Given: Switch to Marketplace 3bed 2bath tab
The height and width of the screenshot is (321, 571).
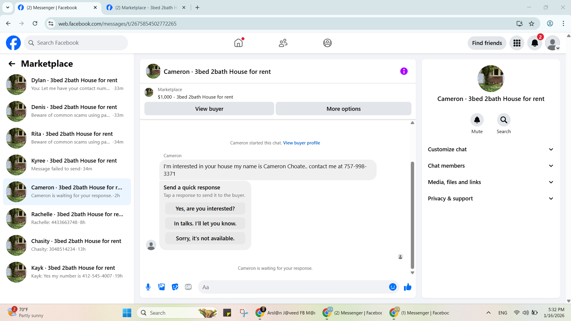Looking at the screenshot, I should pos(146,8).
